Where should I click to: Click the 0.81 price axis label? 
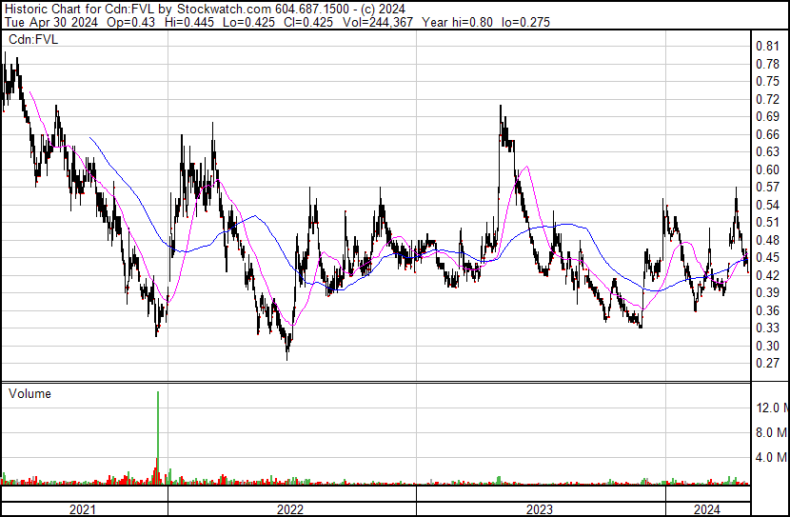767,47
